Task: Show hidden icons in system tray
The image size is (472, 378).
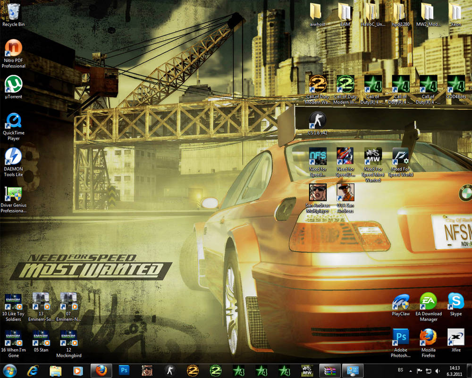Action: tap(410, 371)
